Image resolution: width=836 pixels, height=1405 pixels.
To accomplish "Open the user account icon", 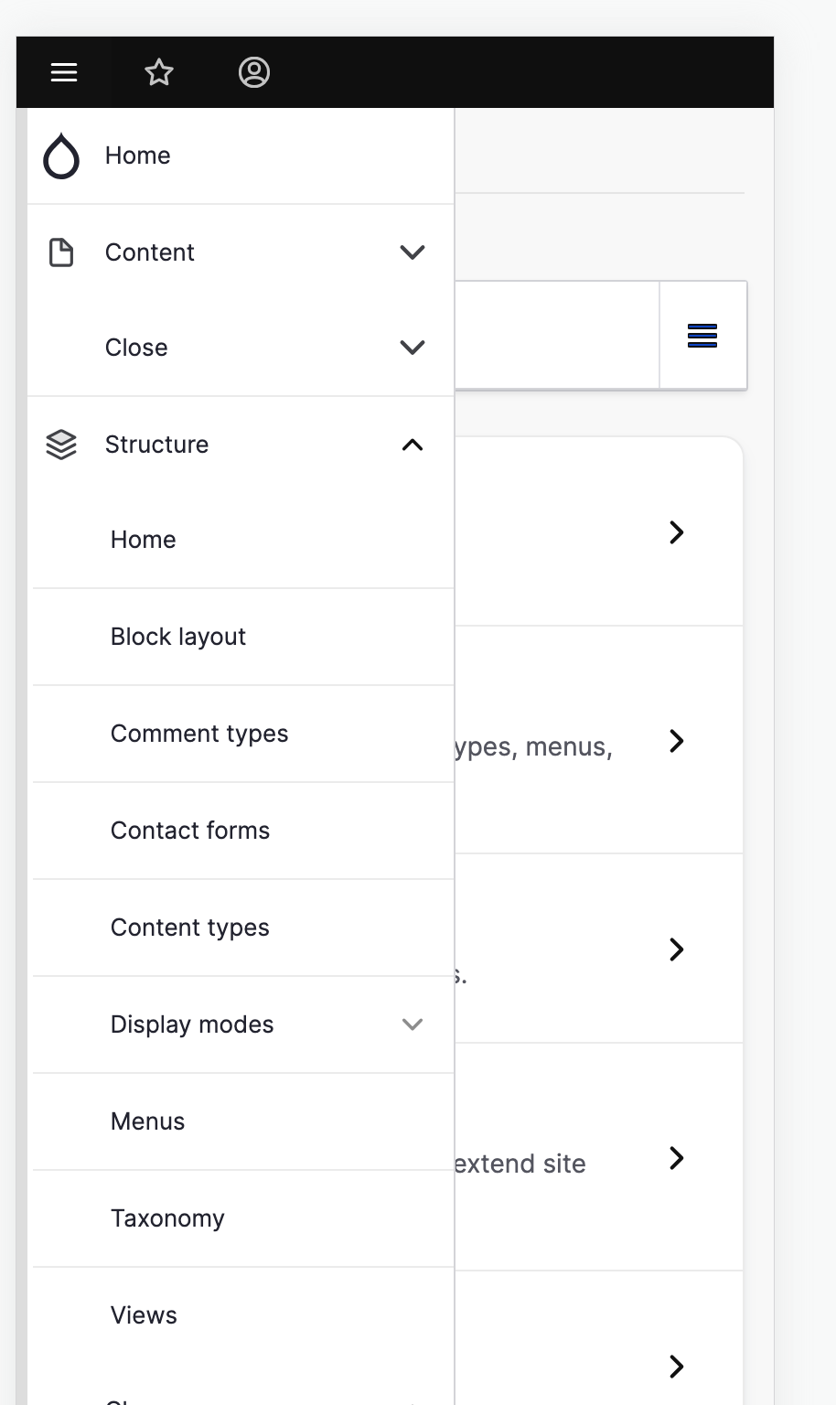I will click(x=254, y=71).
